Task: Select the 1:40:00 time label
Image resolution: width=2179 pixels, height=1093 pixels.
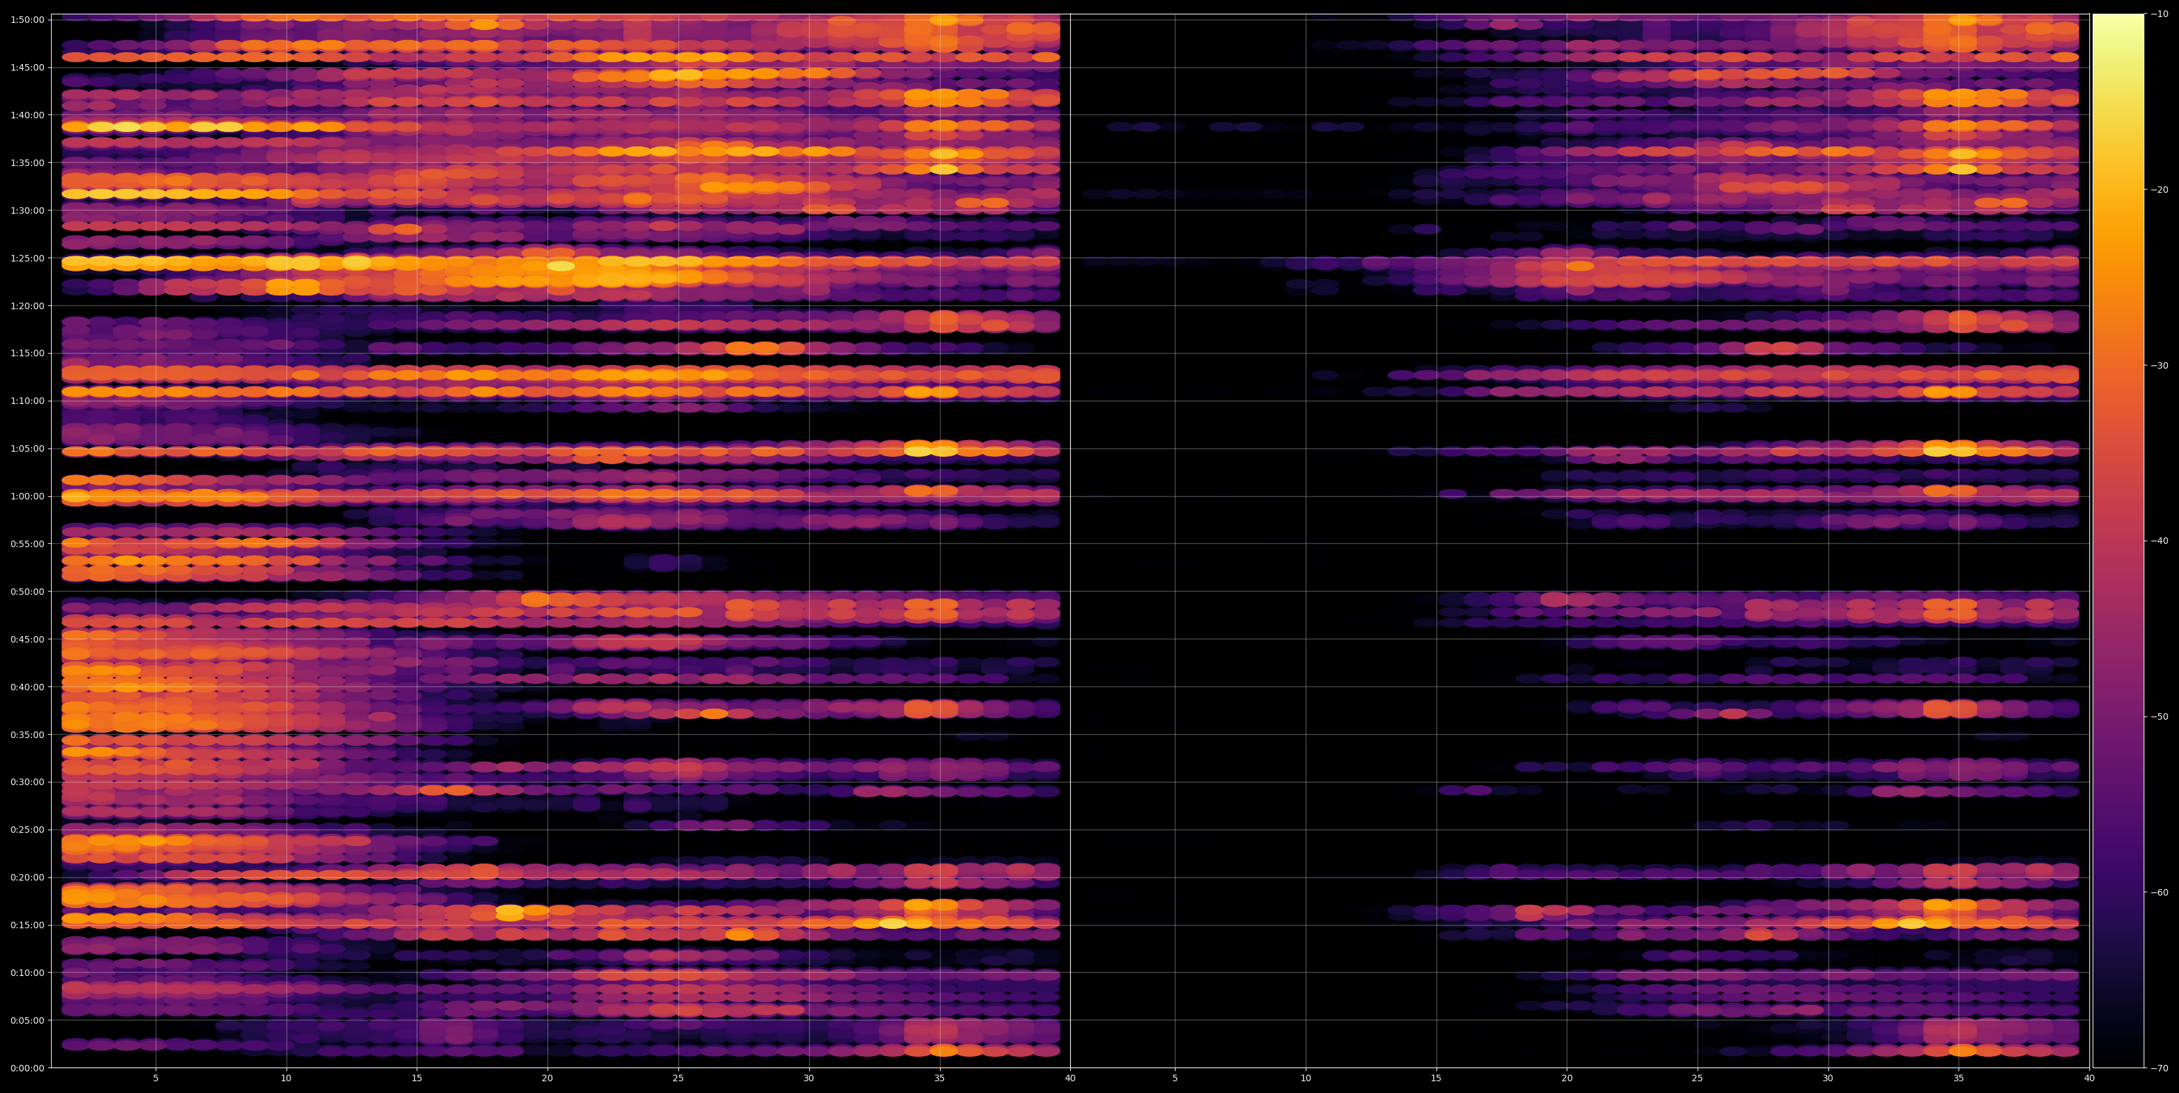Action: (x=28, y=115)
